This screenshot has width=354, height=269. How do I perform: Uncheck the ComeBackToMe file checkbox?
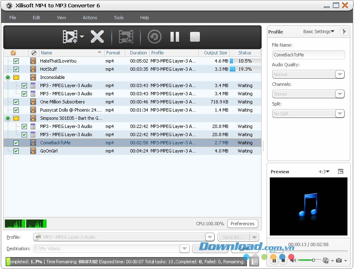point(16,143)
